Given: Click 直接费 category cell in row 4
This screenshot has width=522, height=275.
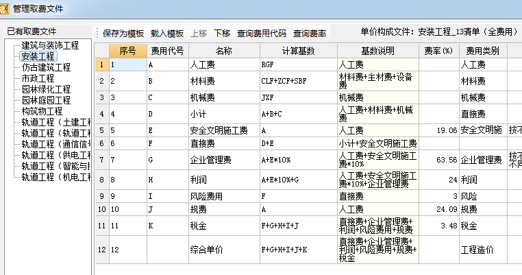Looking at the screenshot, I should [483, 114].
